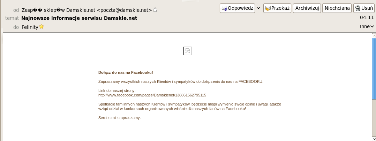
Task: Mark the message as Niechciana
Action: coord(337,8)
